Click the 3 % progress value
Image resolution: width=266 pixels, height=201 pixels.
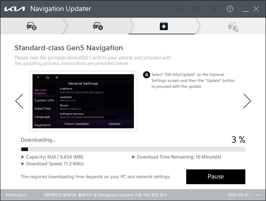click(x=238, y=139)
